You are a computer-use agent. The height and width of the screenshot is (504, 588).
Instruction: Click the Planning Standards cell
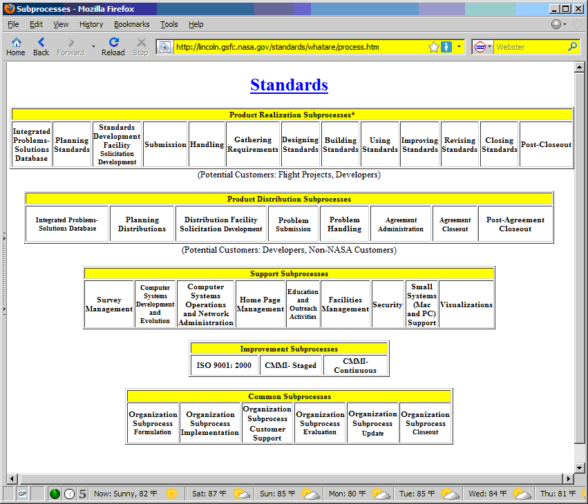pos(72,144)
